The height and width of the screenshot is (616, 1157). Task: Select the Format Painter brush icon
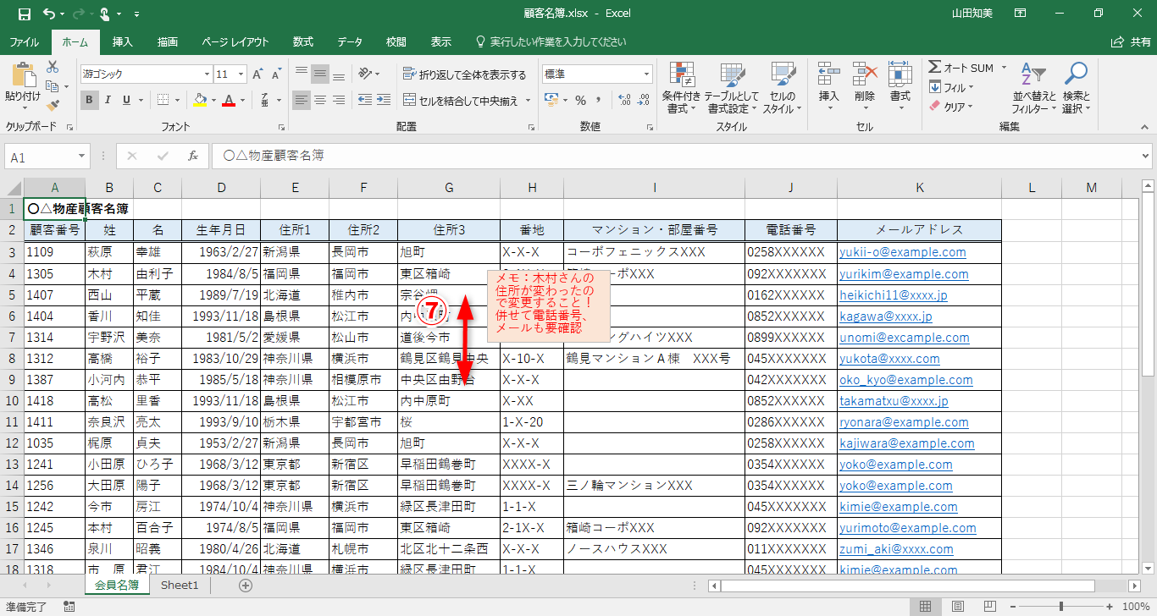[53, 106]
